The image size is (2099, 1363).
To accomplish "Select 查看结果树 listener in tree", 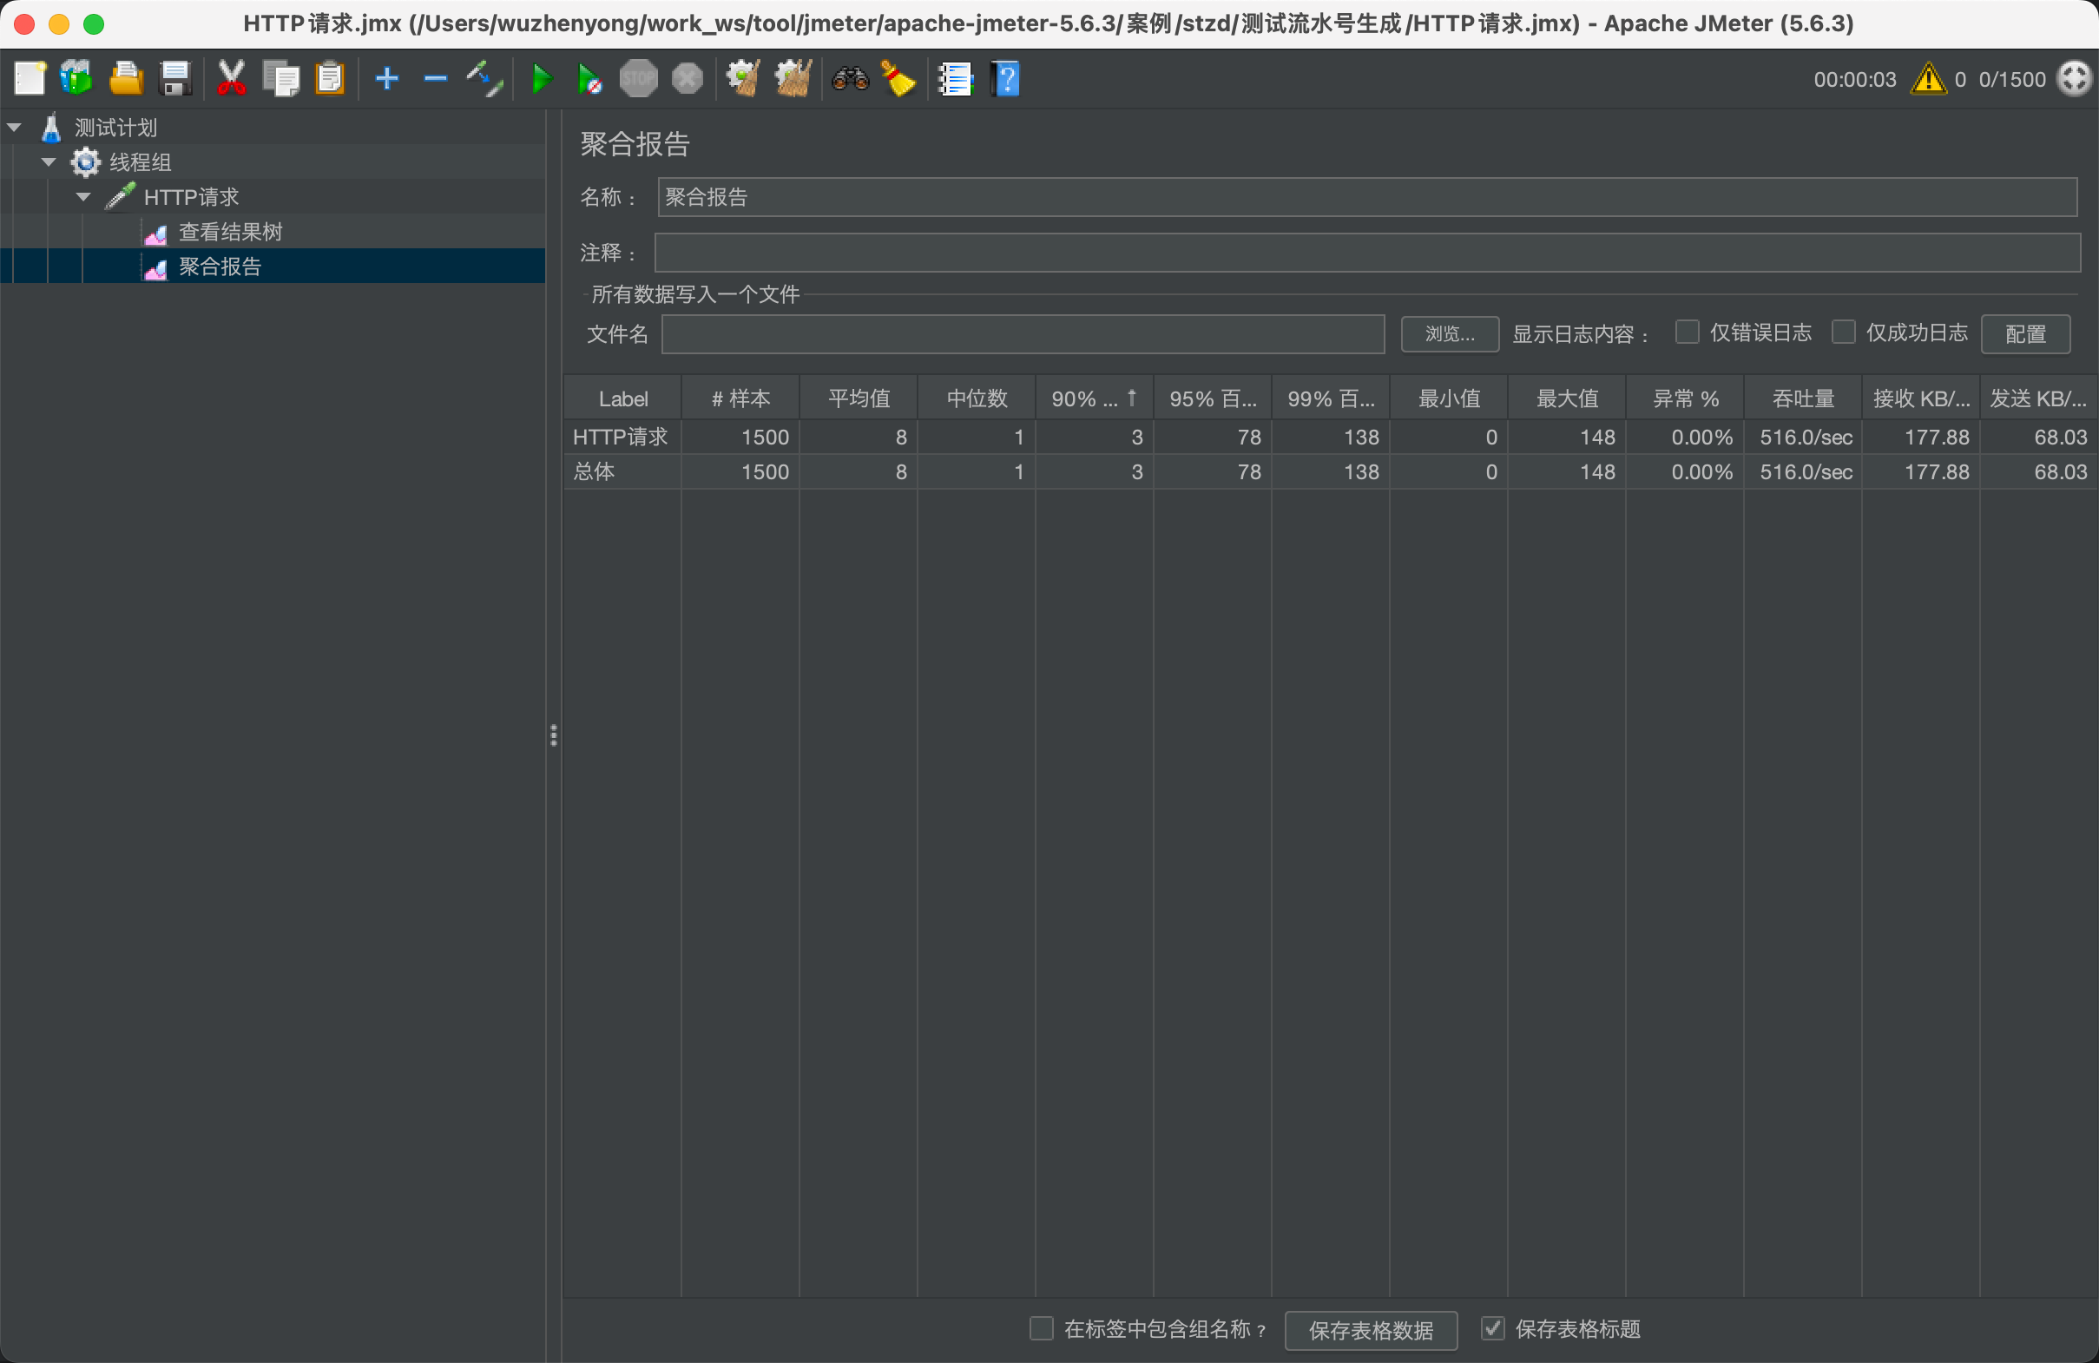I will (x=230, y=232).
